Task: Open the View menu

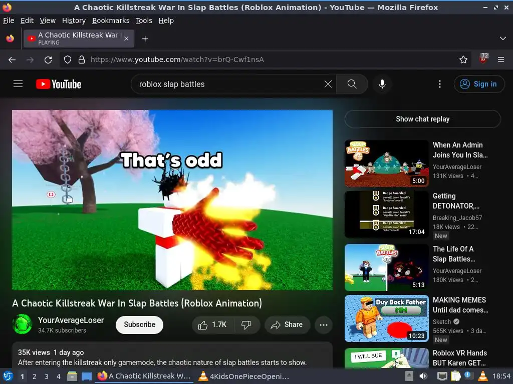Action: [48, 20]
